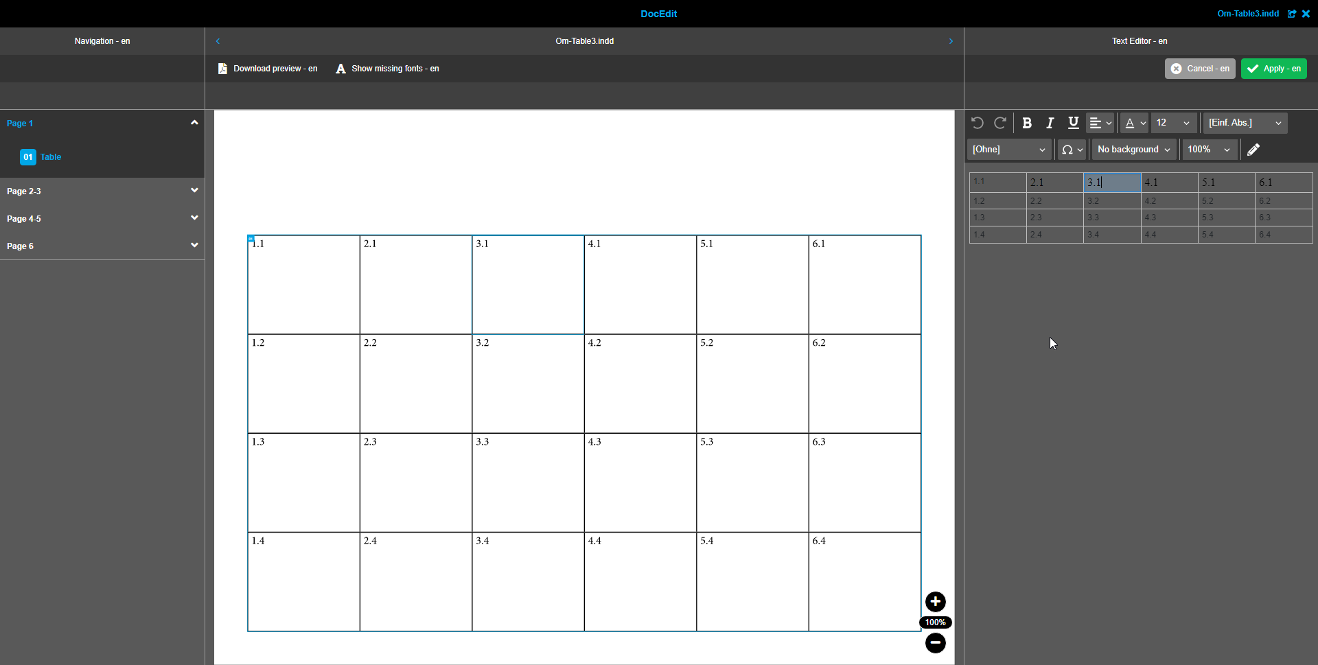This screenshot has width=1318, height=665.
Task: Open the color editor with the pencil icon
Action: pyautogui.click(x=1253, y=149)
